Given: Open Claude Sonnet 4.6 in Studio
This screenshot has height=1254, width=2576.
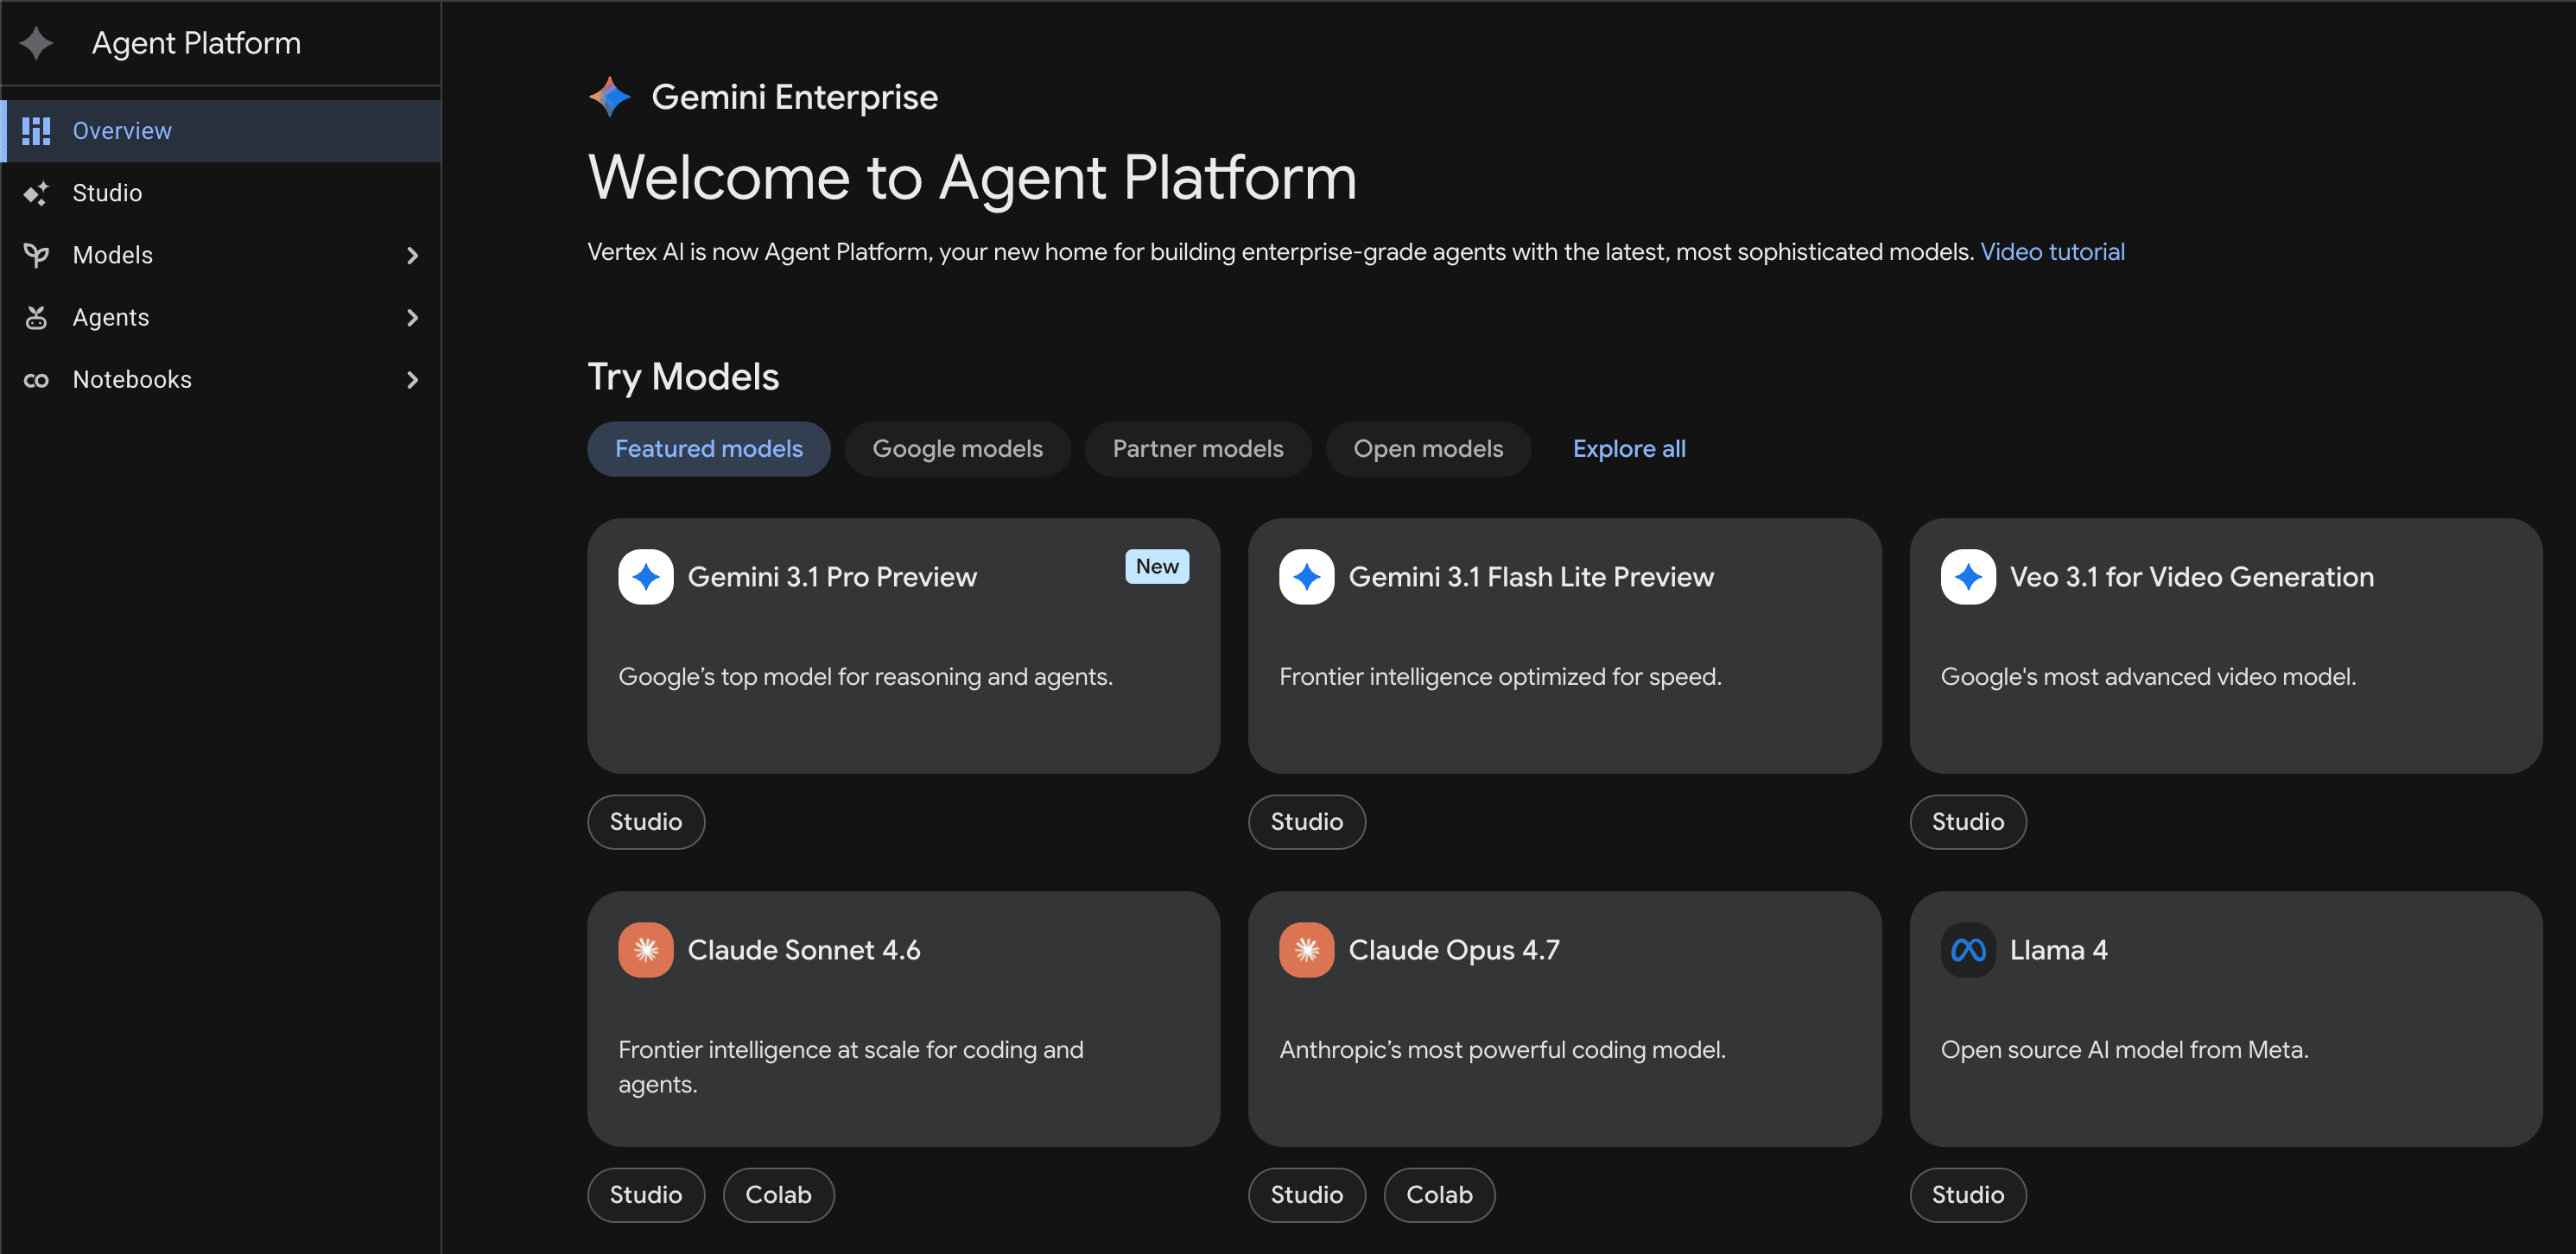Looking at the screenshot, I should (646, 1195).
